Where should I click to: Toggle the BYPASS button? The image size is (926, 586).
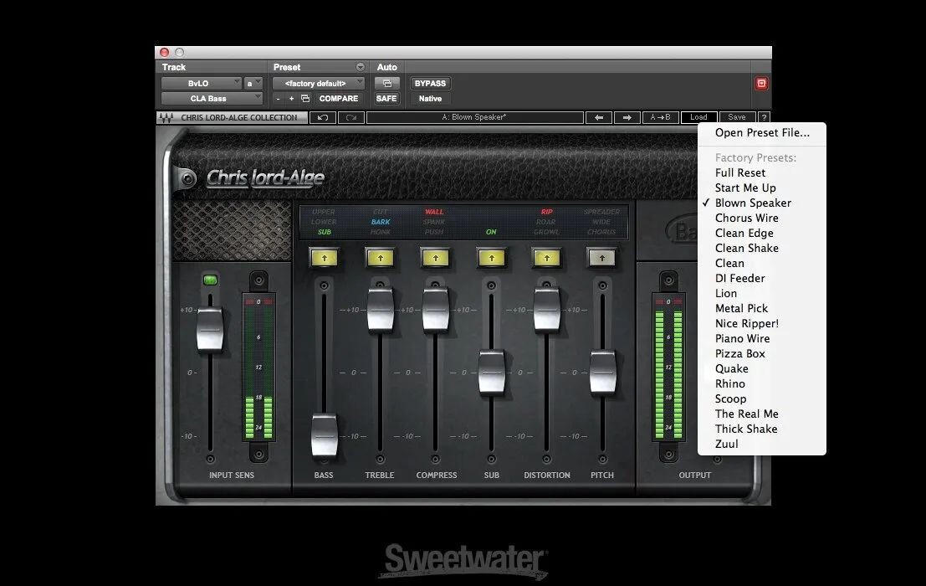coord(430,84)
